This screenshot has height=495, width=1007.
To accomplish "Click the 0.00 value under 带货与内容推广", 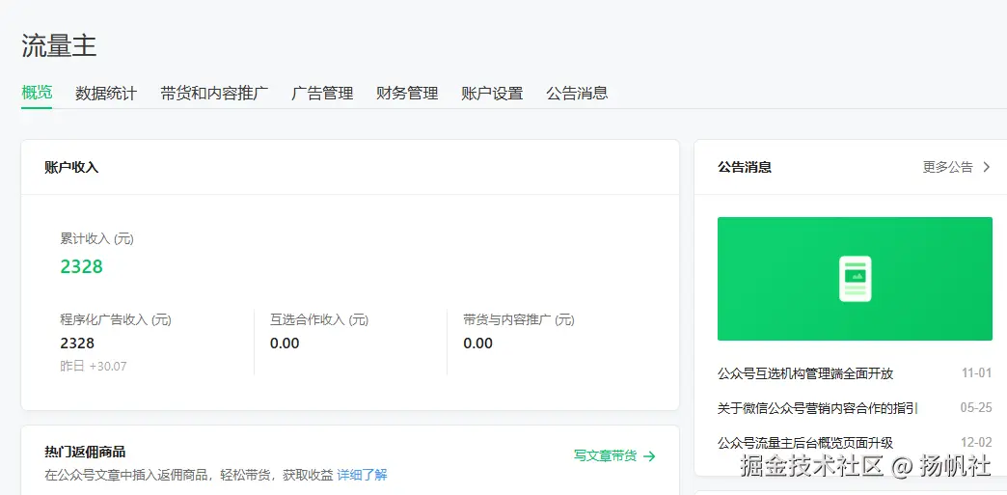I will point(477,344).
